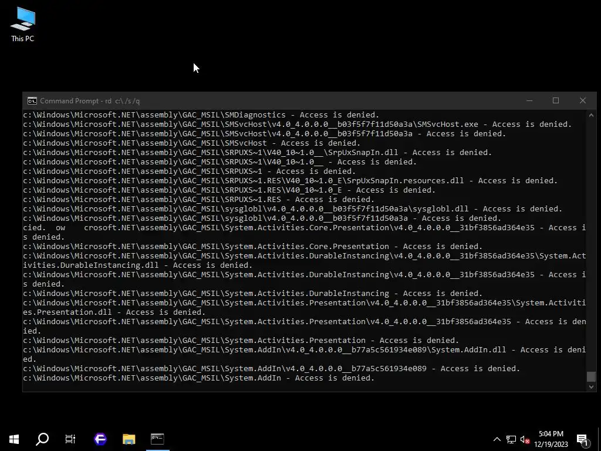Launch the purple F app in taskbar

[100, 439]
